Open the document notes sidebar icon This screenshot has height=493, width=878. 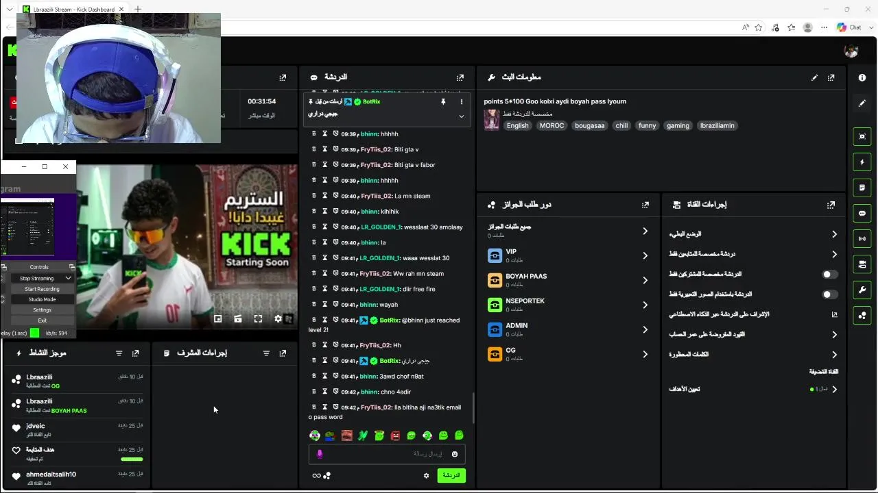[862, 188]
